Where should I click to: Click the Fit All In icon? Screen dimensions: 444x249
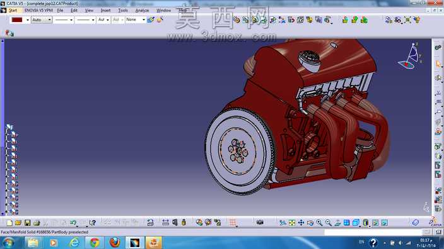pos(291,223)
